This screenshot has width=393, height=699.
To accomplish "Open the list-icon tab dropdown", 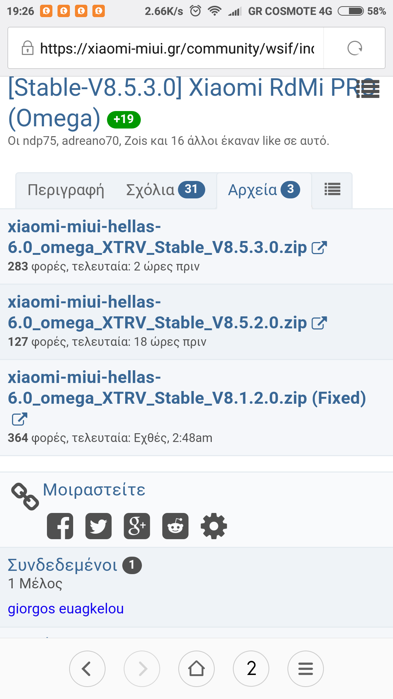I will click(x=332, y=189).
